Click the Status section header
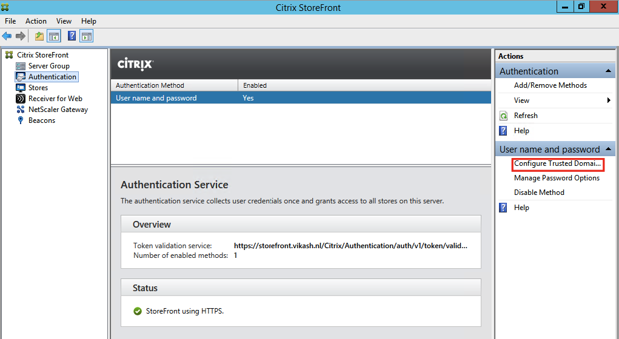619x339 pixels. [301, 288]
